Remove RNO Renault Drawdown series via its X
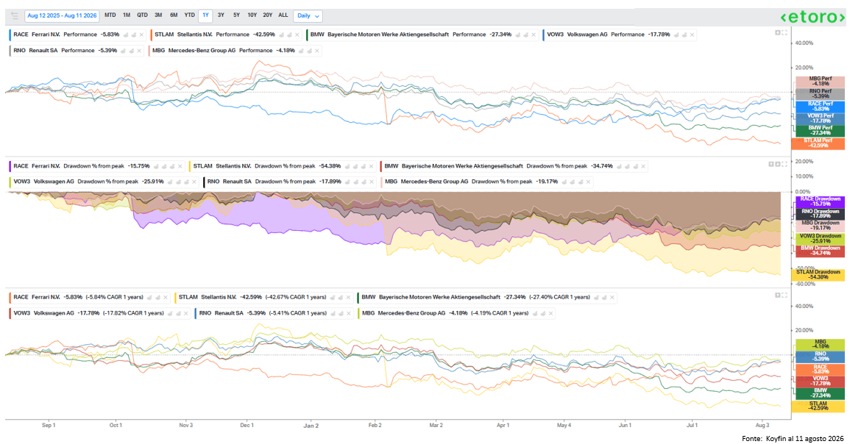861x444 pixels. click(373, 182)
